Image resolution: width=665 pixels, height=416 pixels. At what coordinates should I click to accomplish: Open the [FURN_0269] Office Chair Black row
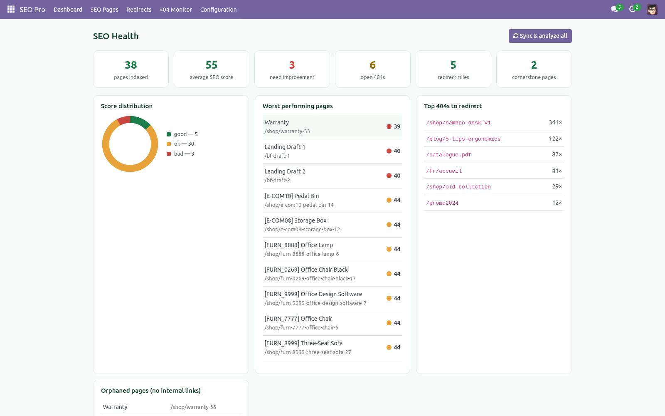[332, 274]
